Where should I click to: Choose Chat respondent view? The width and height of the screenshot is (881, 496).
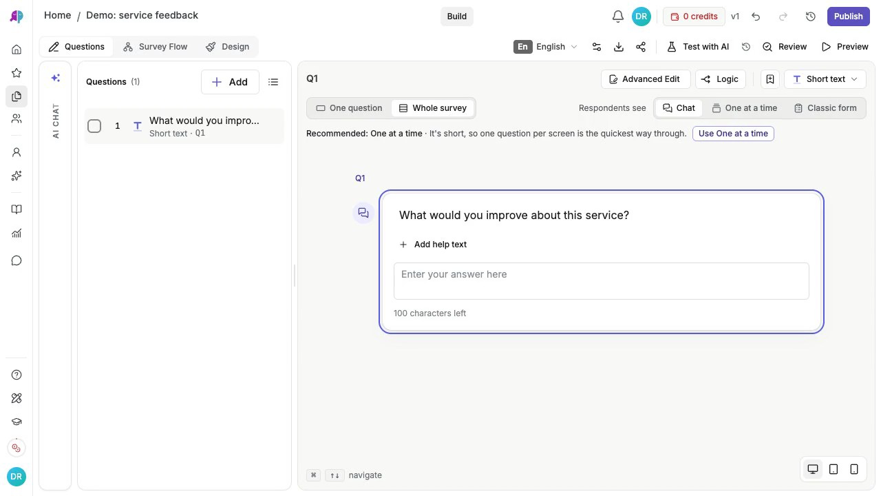click(679, 108)
